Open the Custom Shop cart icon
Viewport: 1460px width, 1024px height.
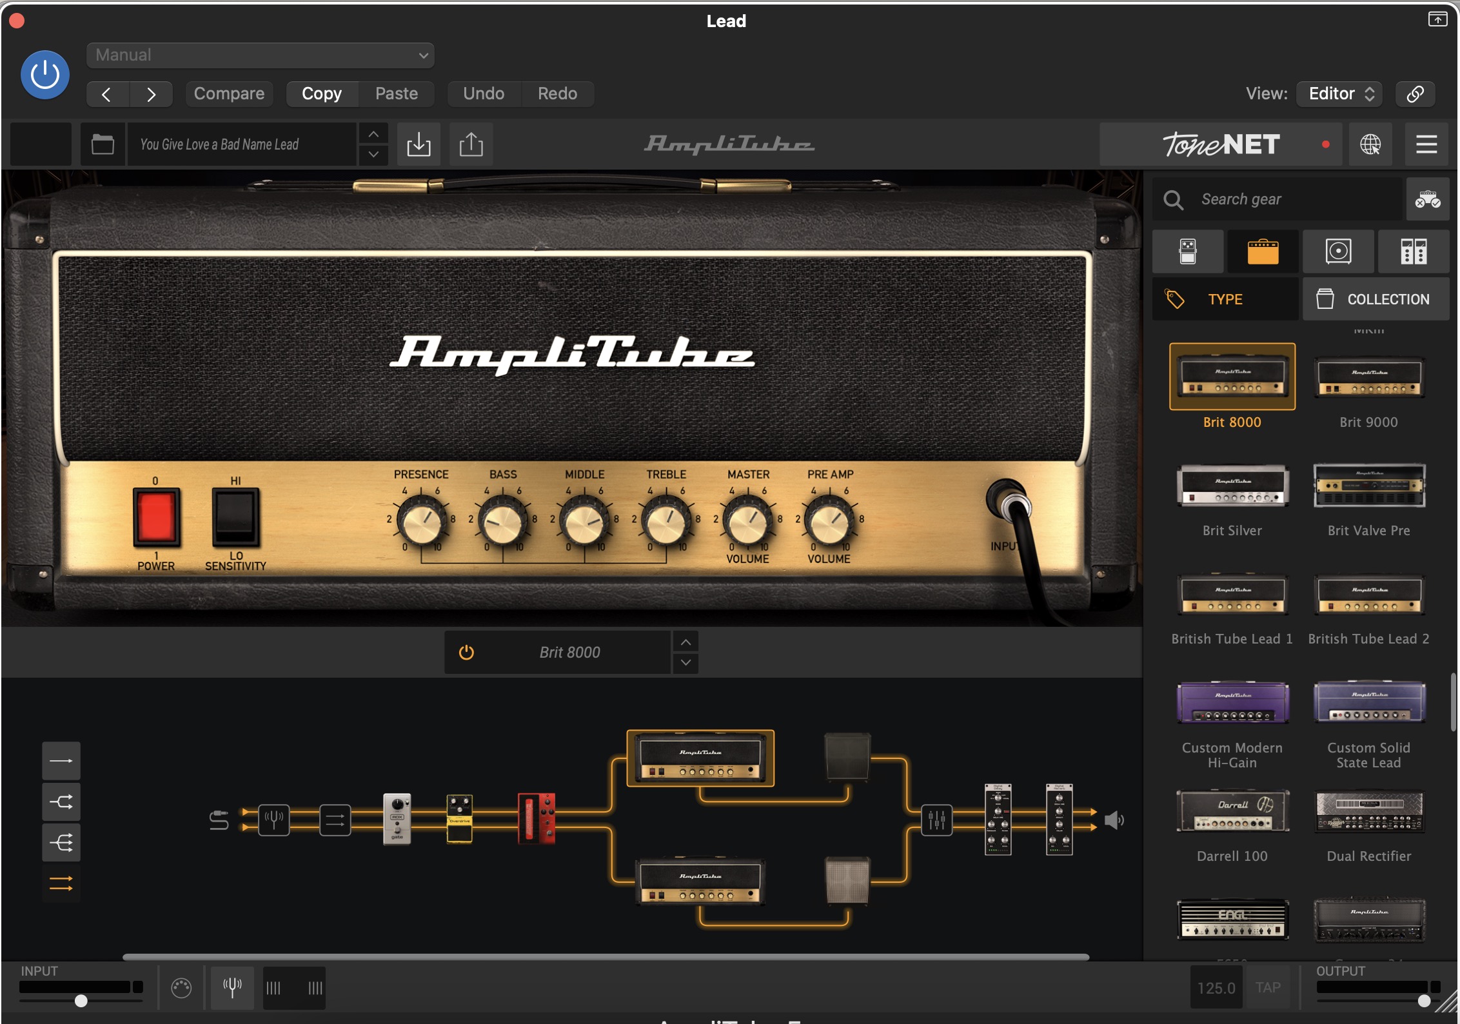tap(1427, 199)
